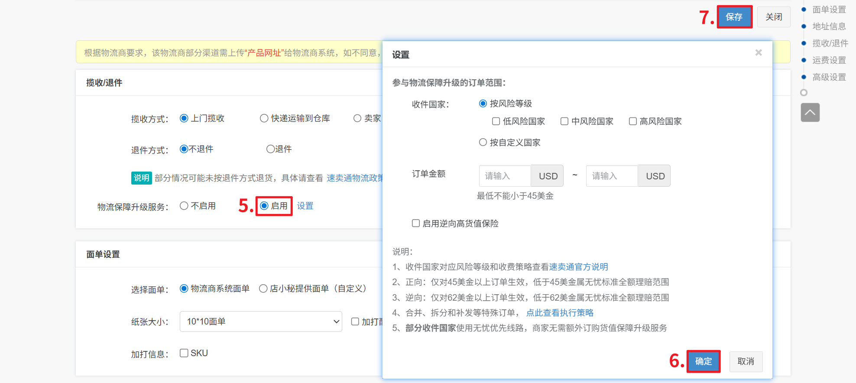Select 快递运输到仓库 as the pickup method
Screen dimensions: 856x383
pyautogui.click(x=264, y=118)
